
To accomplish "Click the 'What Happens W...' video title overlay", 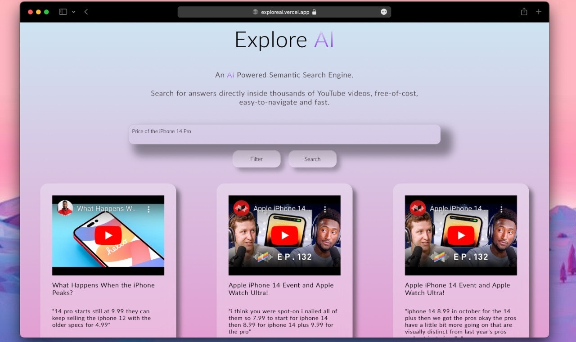I will [x=107, y=208].
